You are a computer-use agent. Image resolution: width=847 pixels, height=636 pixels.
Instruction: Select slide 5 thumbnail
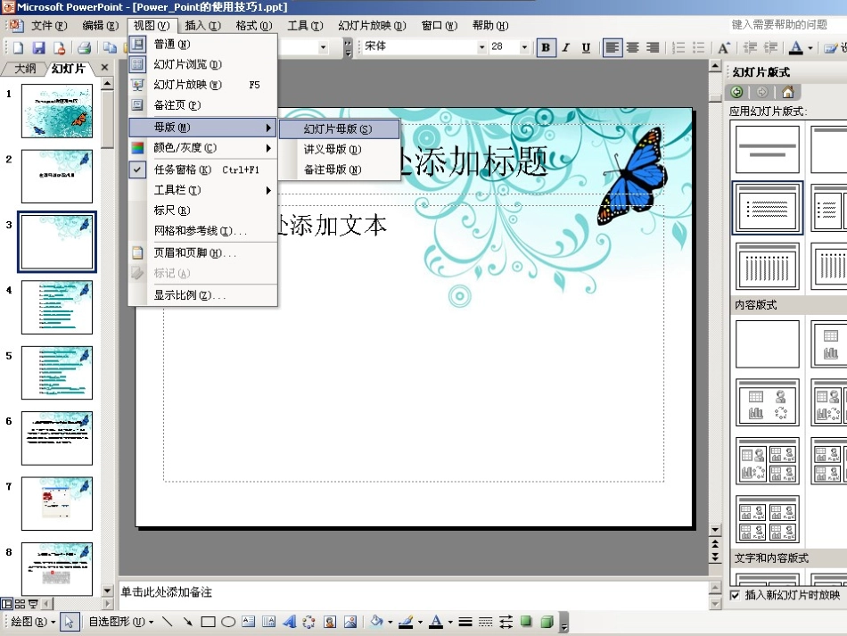click(x=57, y=373)
